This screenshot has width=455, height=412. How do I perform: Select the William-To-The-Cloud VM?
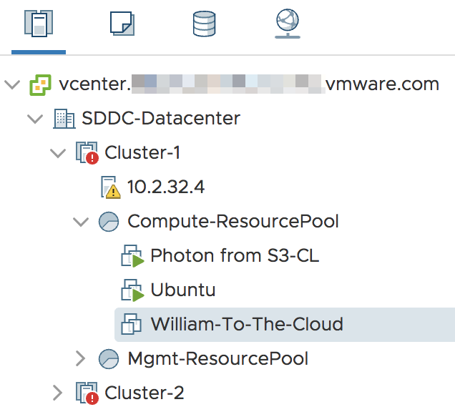(246, 324)
